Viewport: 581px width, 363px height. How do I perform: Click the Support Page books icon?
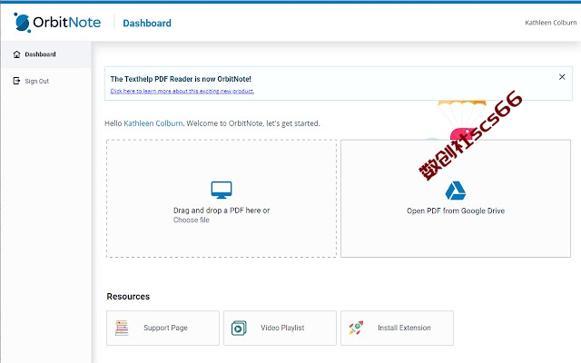122,328
